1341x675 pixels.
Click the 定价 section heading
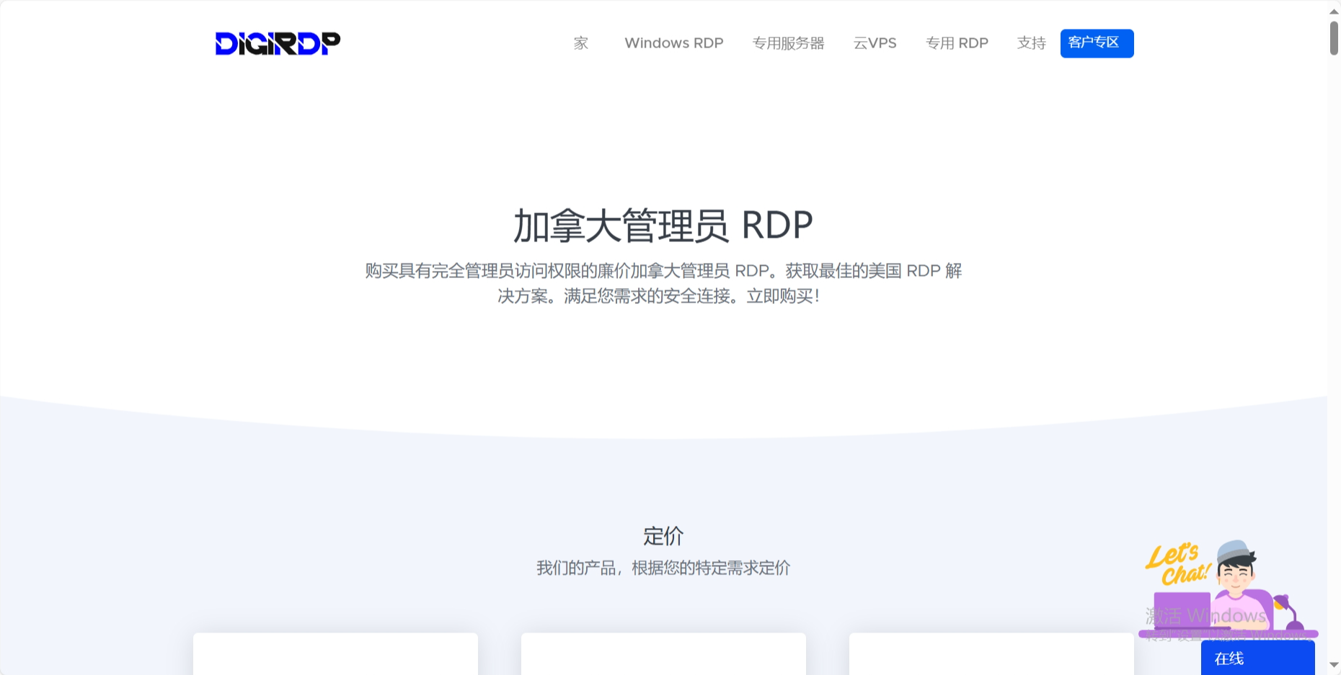pyautogui.click(x=663, y=536)
